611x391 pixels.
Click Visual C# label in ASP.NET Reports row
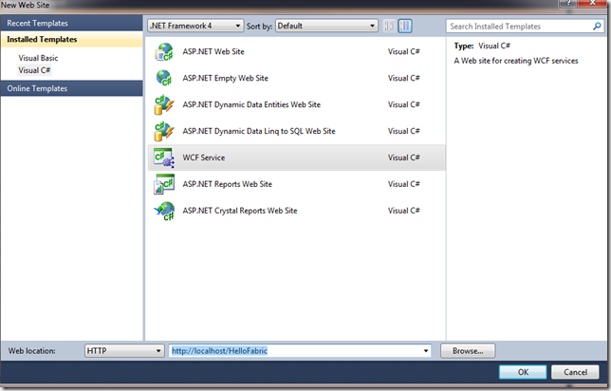404,184
